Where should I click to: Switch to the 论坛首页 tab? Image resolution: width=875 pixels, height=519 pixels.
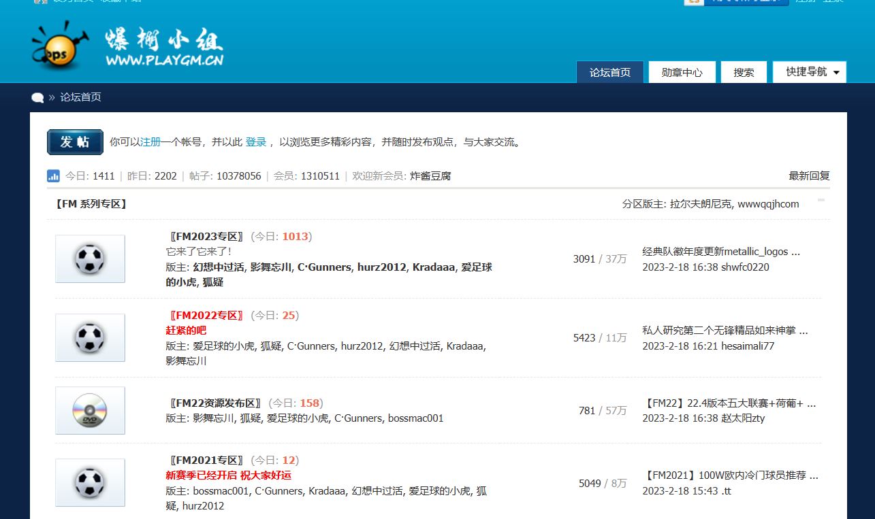609,72
